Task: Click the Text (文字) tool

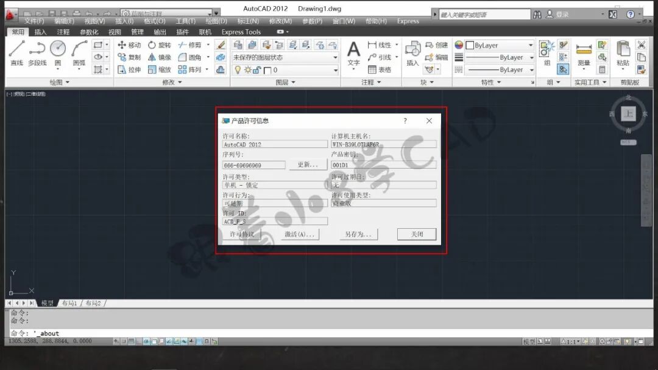Action: (x=354, y=54)
